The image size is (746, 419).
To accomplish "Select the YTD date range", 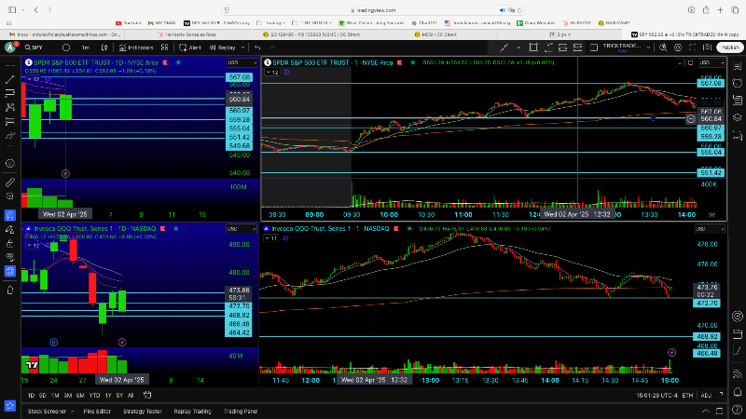I will (95, 395).
